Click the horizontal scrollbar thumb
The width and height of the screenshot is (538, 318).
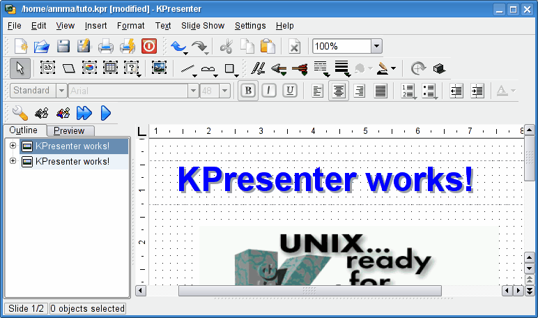tap(309, 291)
